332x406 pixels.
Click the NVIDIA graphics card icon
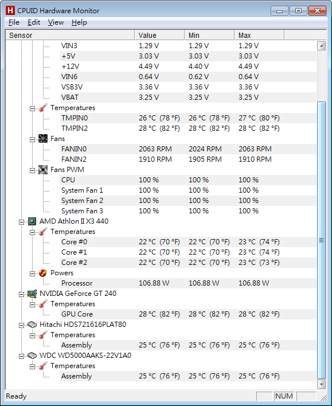coord(32,294)
